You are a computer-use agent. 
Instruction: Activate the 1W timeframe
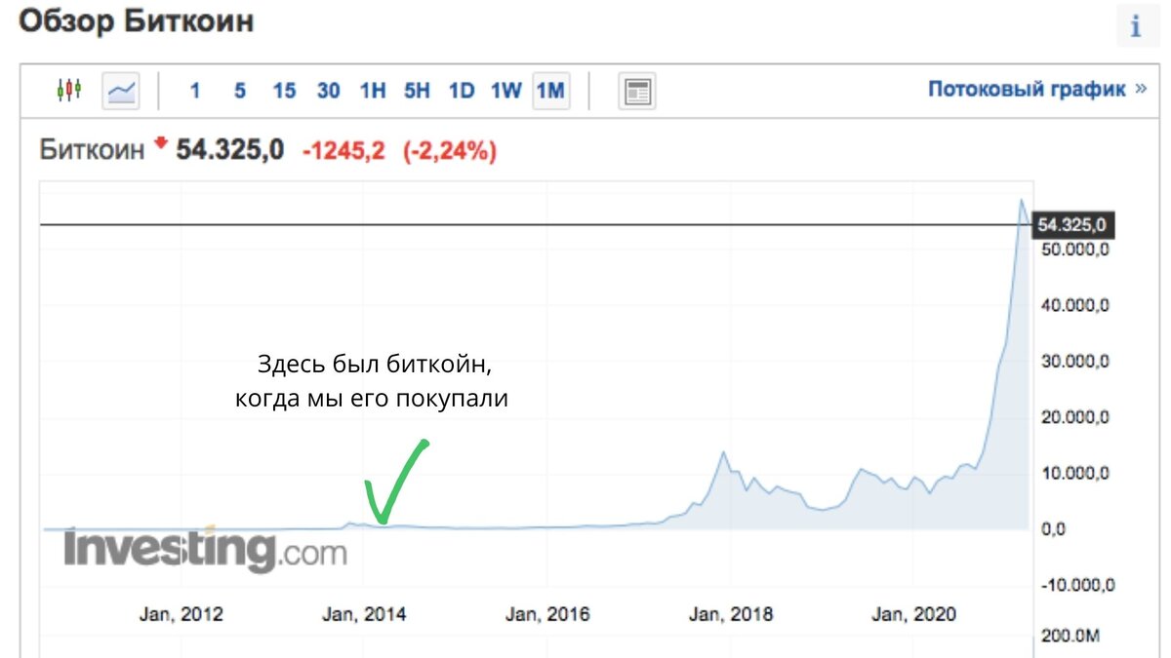pos(505,90)
